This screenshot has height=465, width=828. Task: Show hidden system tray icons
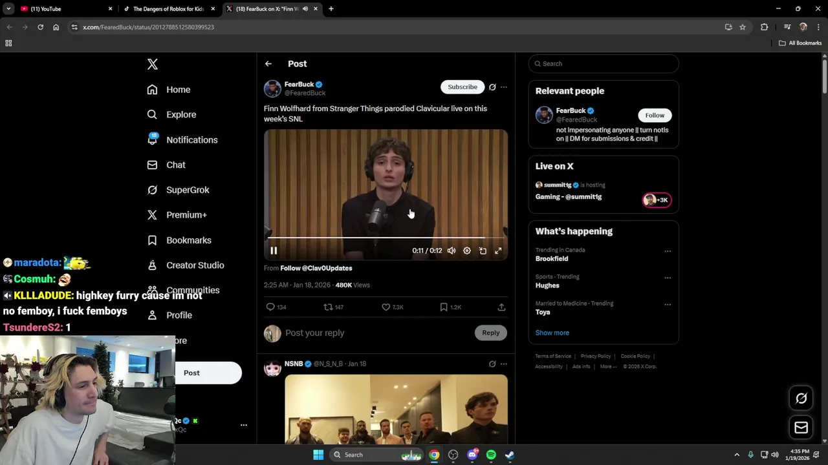736,455
